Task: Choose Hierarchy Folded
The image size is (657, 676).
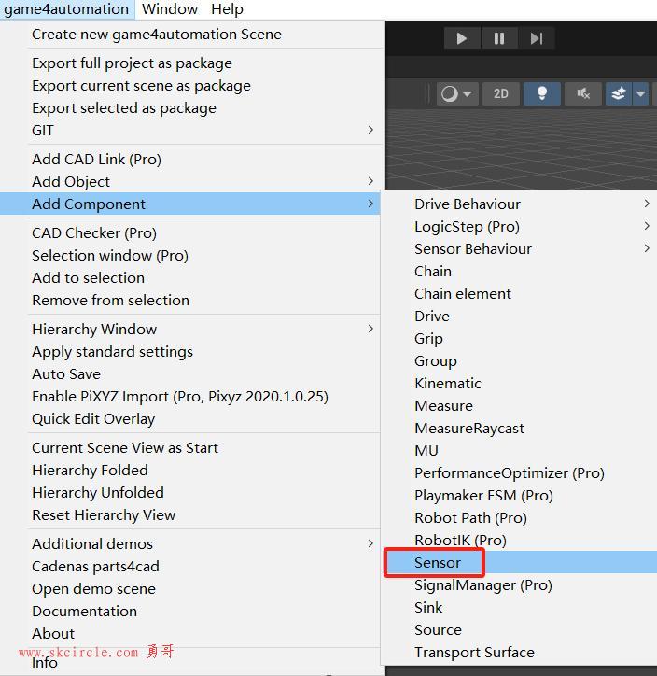Action: [x=190, y=471]
